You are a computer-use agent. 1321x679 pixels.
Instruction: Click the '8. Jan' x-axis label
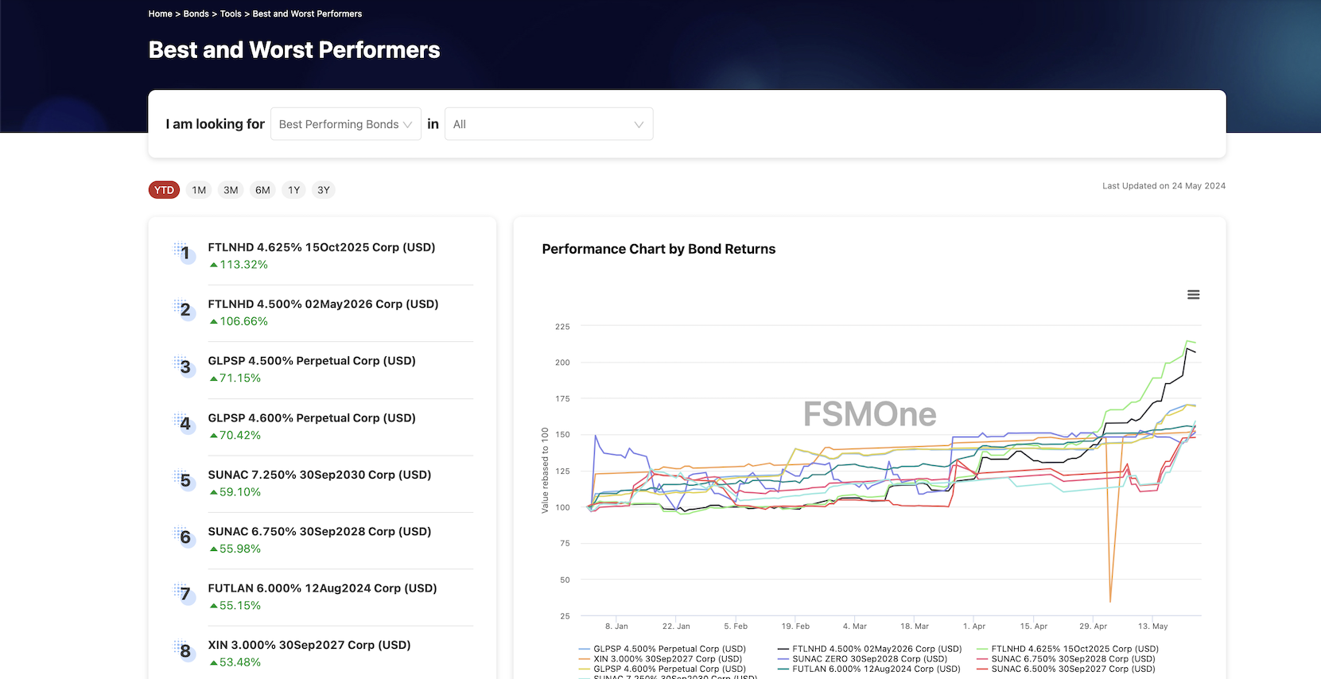point(616,627)
